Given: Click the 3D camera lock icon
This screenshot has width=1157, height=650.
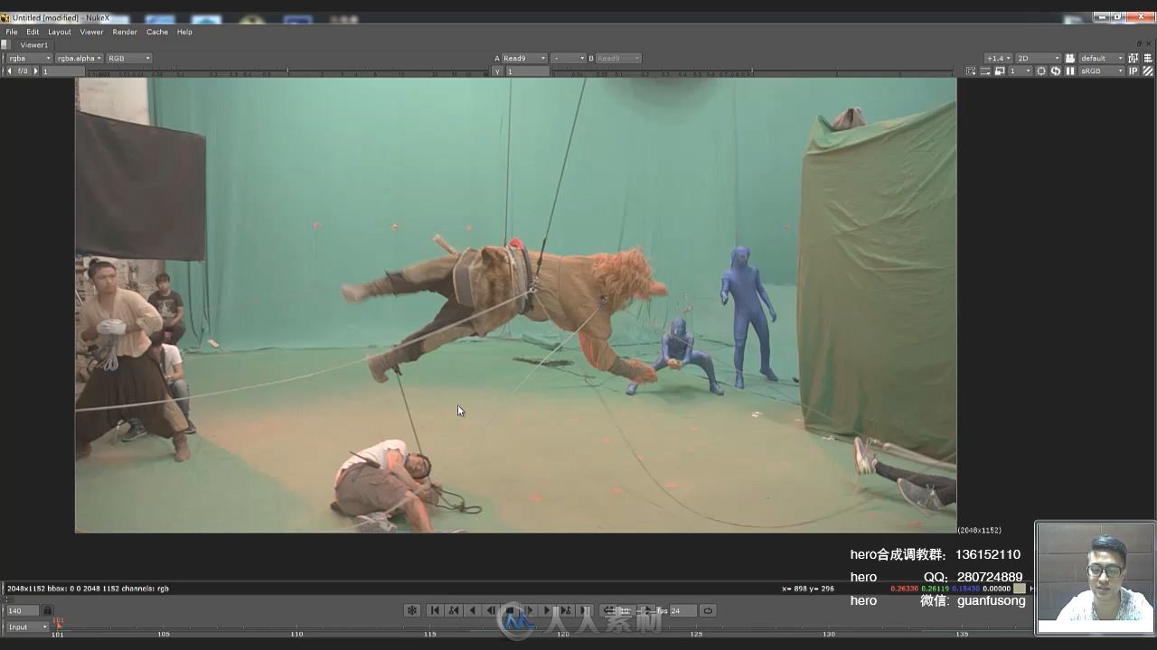Looking at the screenshot, I should 1070,58.
